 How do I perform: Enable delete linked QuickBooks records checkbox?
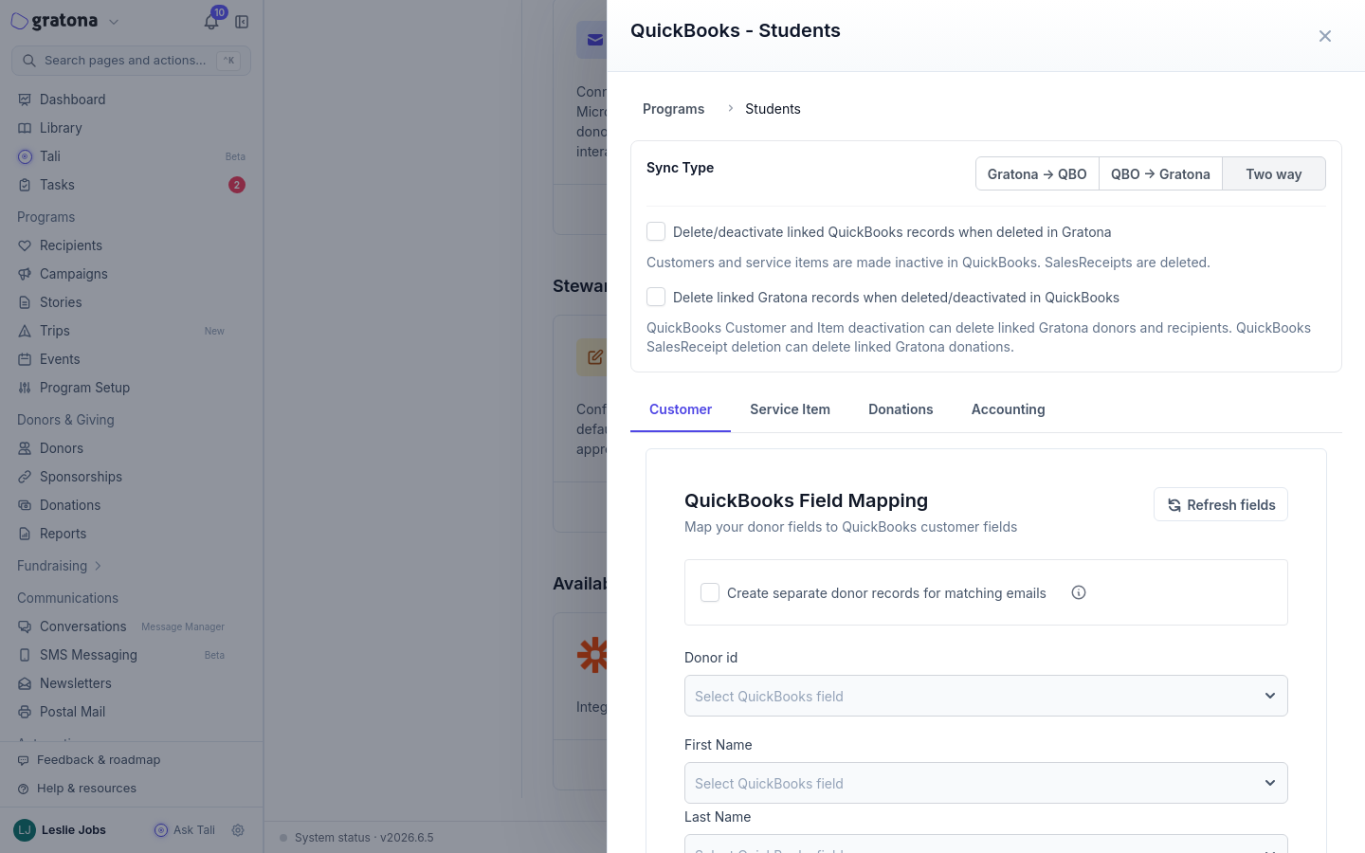pos(656,231)
